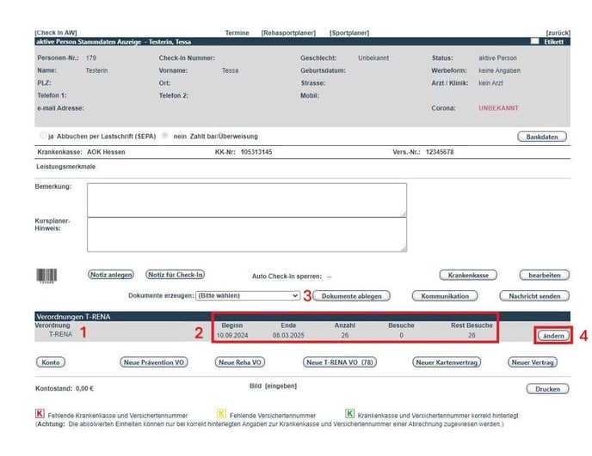Click the 'ändern' button for T-RENA
592x456 pixels.
pos(553,336)
